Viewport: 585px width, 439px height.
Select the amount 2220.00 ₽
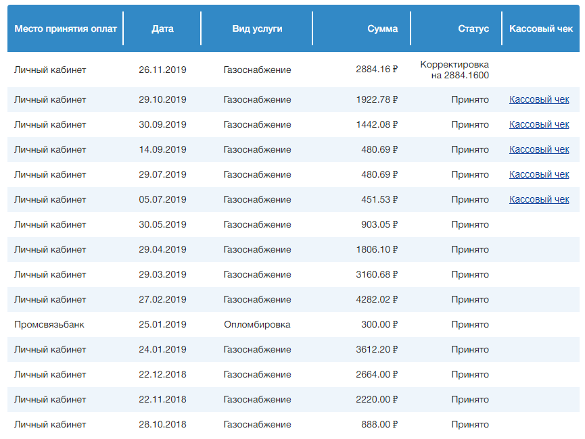[377, 399]
